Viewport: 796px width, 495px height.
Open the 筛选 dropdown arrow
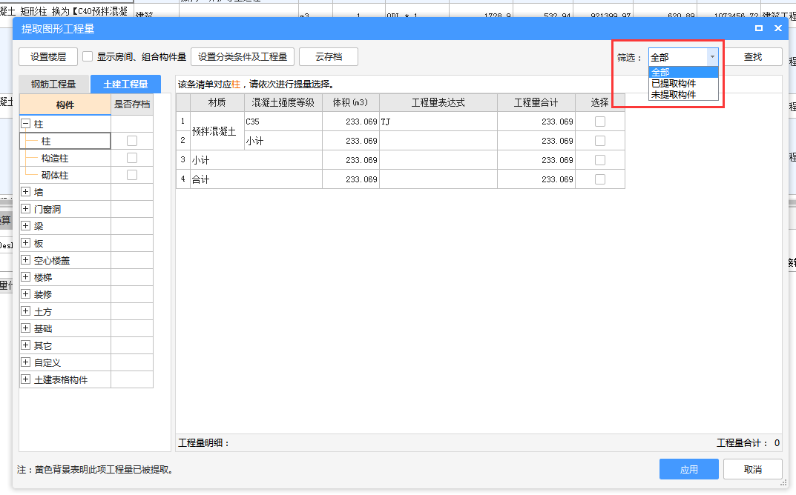(x=712, y=57)
